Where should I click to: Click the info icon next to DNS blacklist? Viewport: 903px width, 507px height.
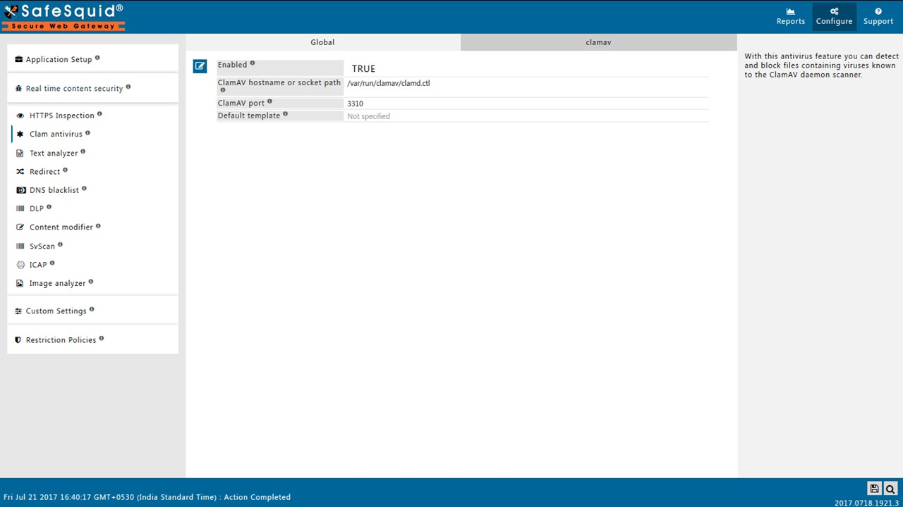84,188
